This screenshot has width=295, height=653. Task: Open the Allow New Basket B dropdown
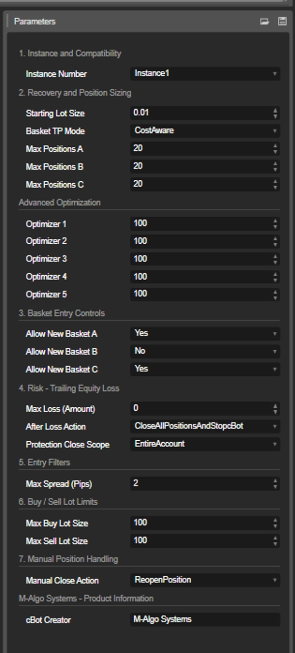coord(205,351)
